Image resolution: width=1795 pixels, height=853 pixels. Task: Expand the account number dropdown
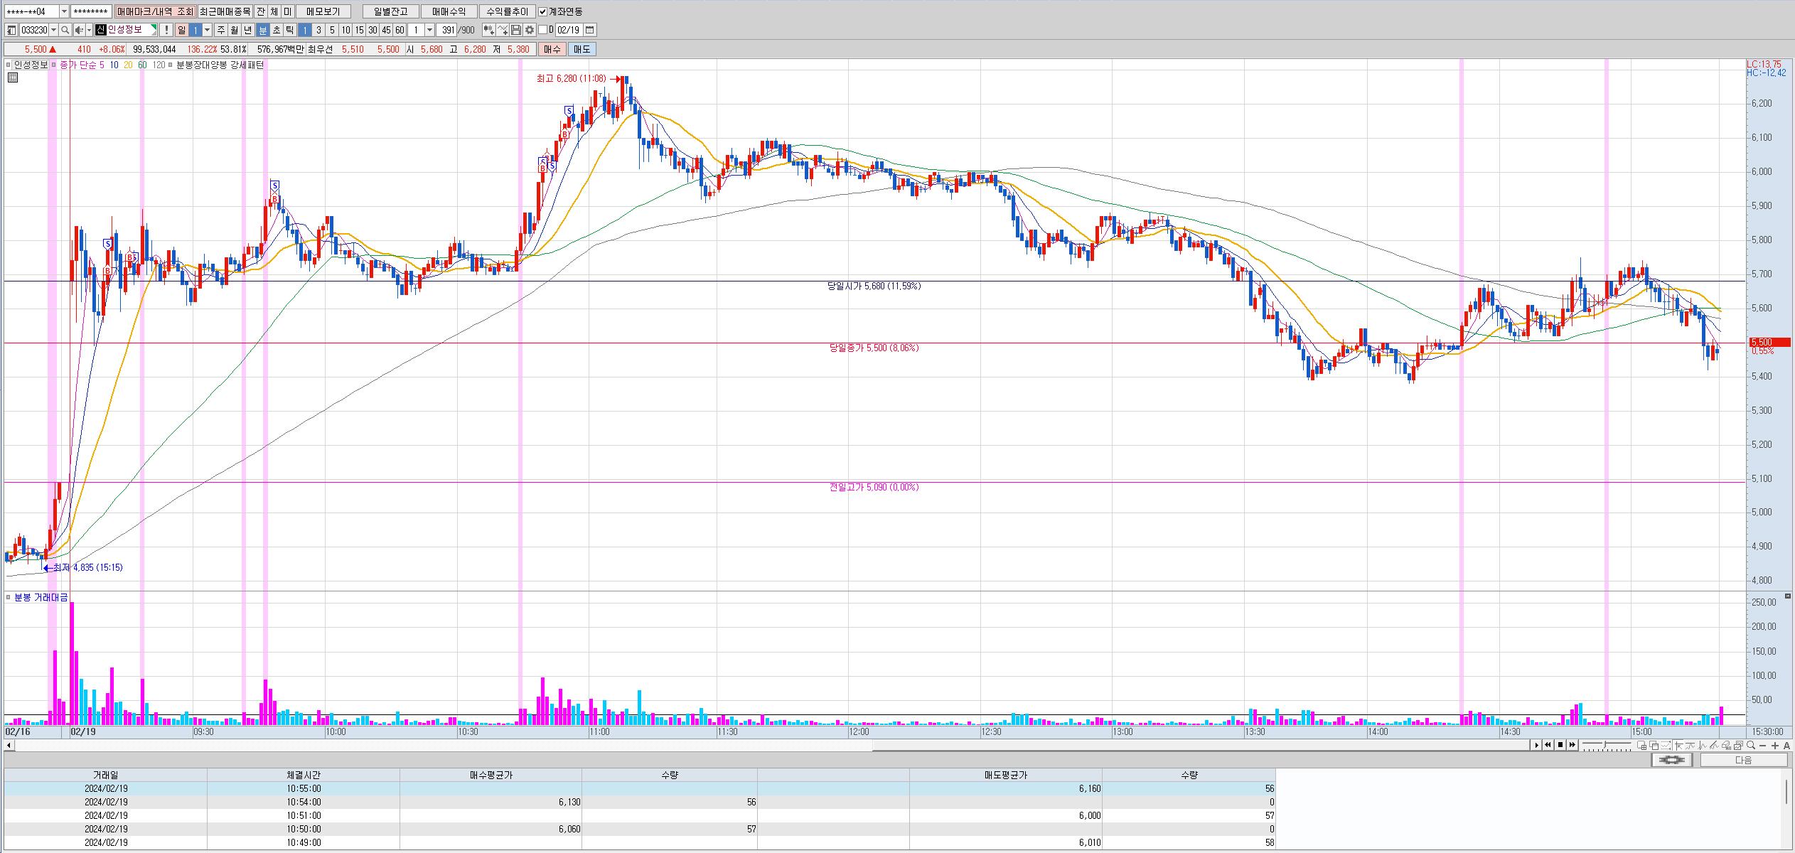click(x=64, y=11)
